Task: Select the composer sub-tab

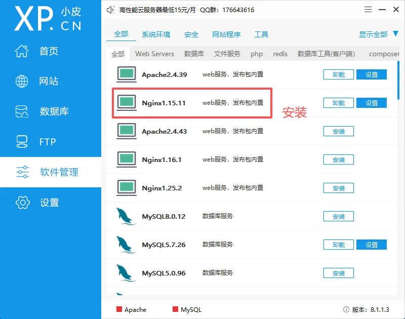Action: pos(384,54)
